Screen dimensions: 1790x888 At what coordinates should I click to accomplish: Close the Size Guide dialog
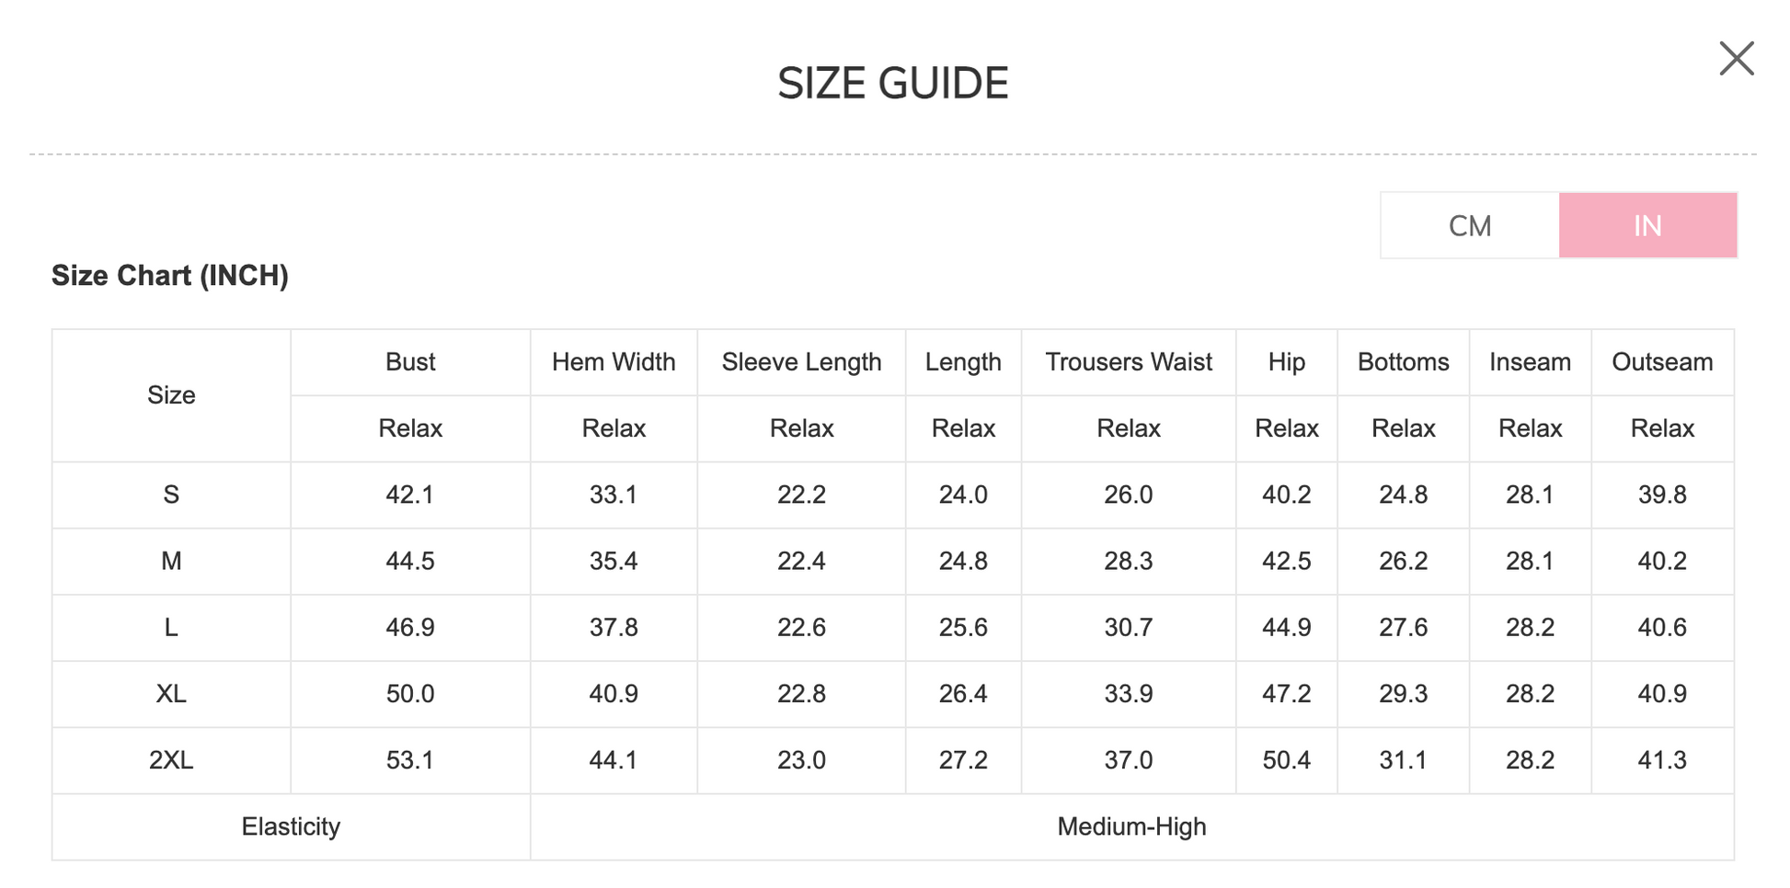pos(1736,59)
